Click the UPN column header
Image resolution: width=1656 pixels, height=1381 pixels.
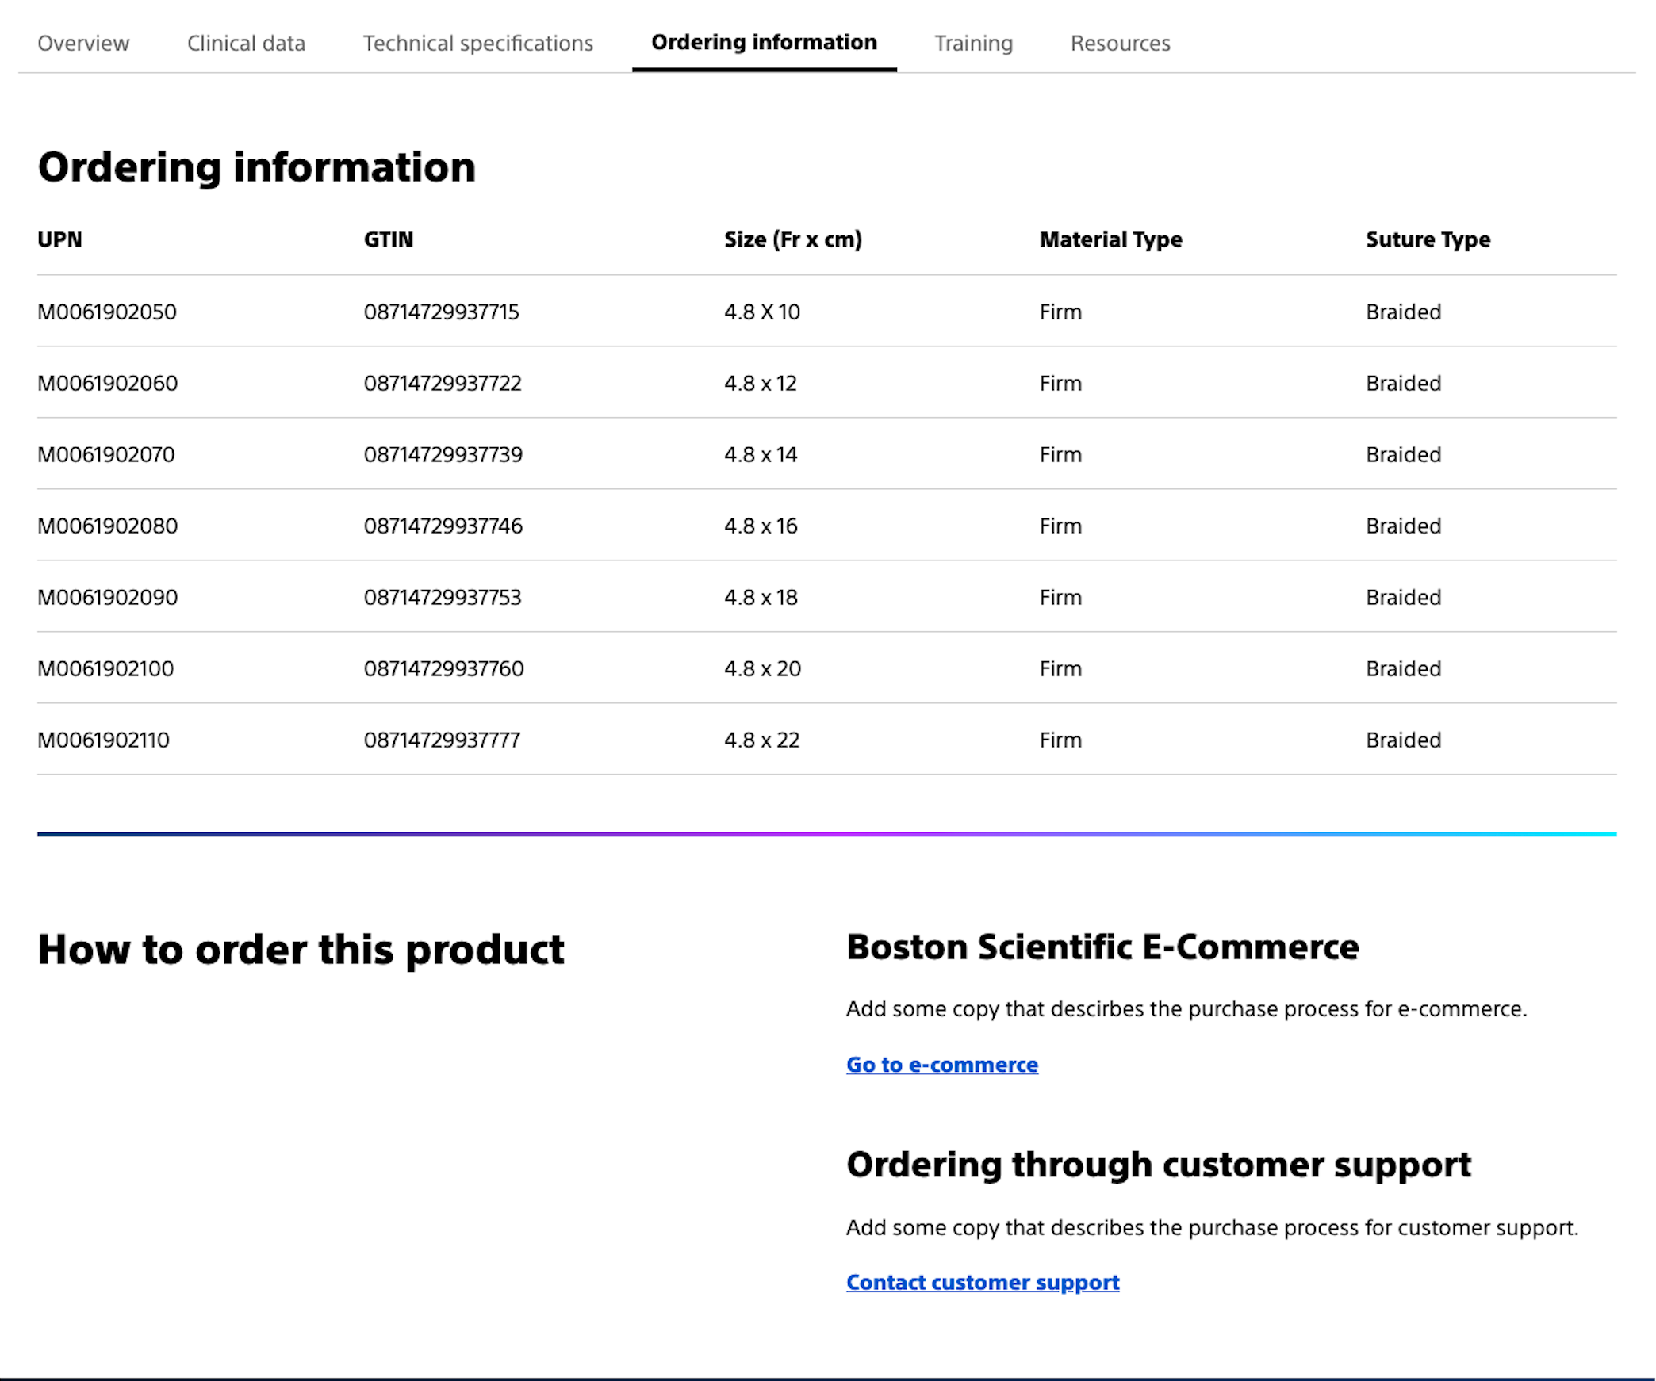pos(59,239)
